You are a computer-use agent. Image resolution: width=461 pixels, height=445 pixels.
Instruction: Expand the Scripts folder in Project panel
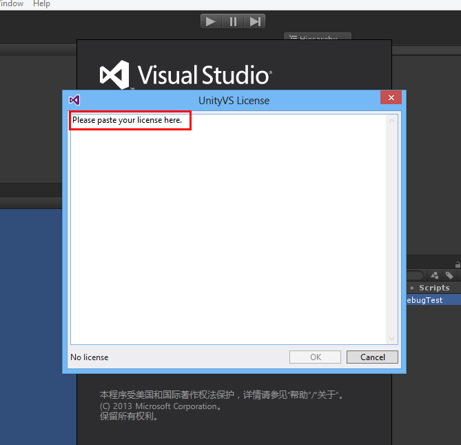(412, 288)
